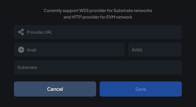
Task: Click the 'AVAIL' token symbol text
Action: (x=137, y=50)
